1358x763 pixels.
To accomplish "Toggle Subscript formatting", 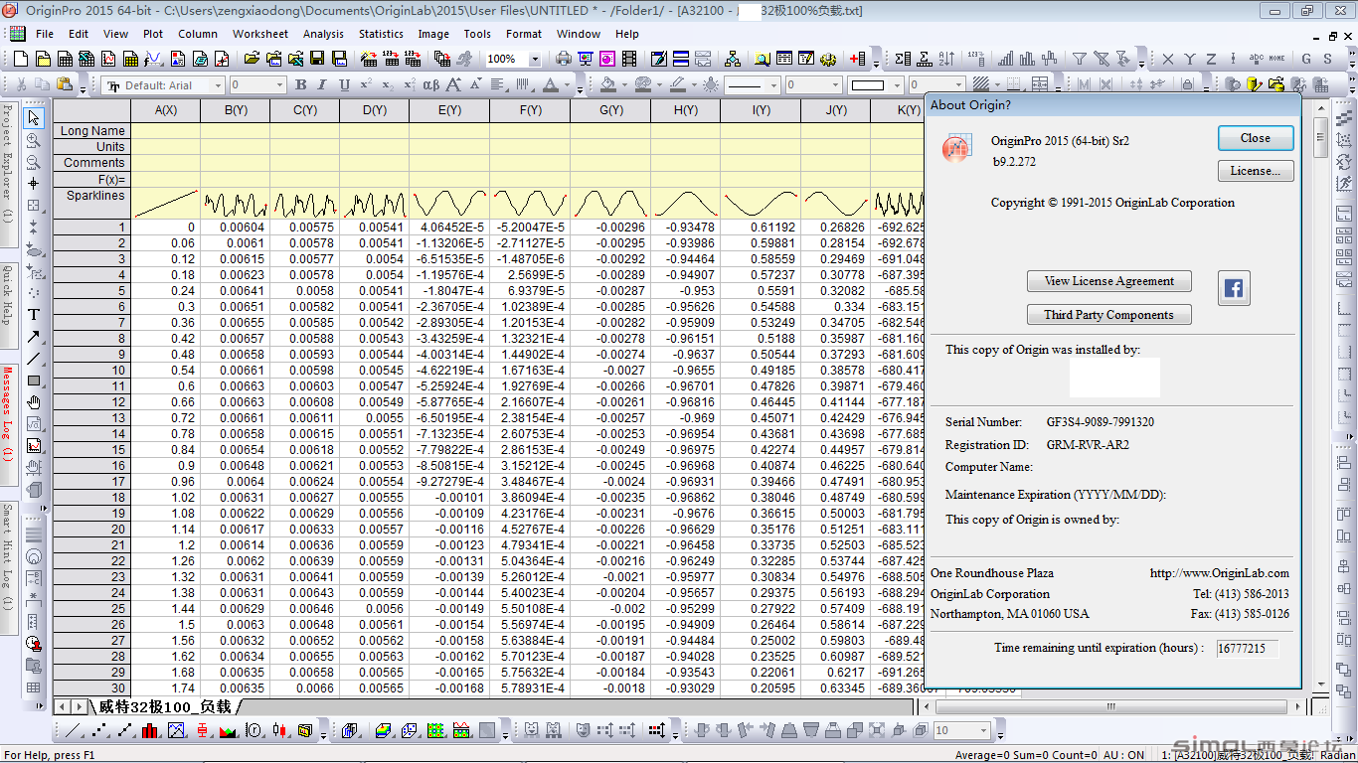I will click(x=388, y=85).
